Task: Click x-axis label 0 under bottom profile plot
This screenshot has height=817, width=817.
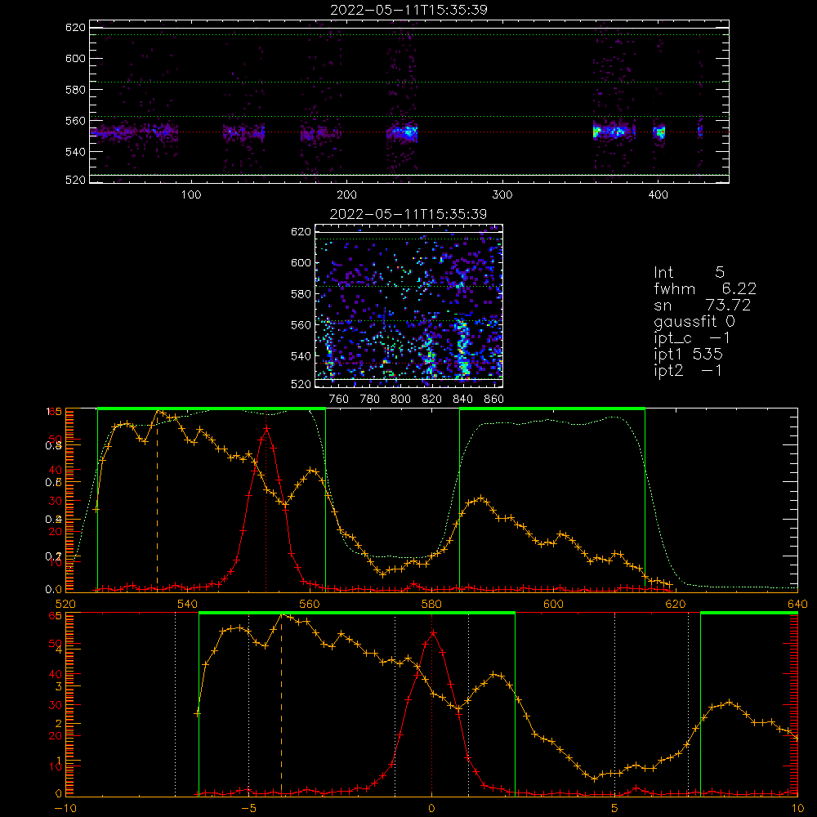Action: [431, 808]
